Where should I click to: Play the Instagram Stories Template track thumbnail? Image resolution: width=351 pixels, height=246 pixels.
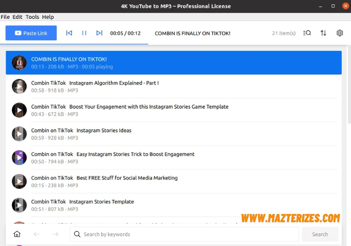point(19,205)
